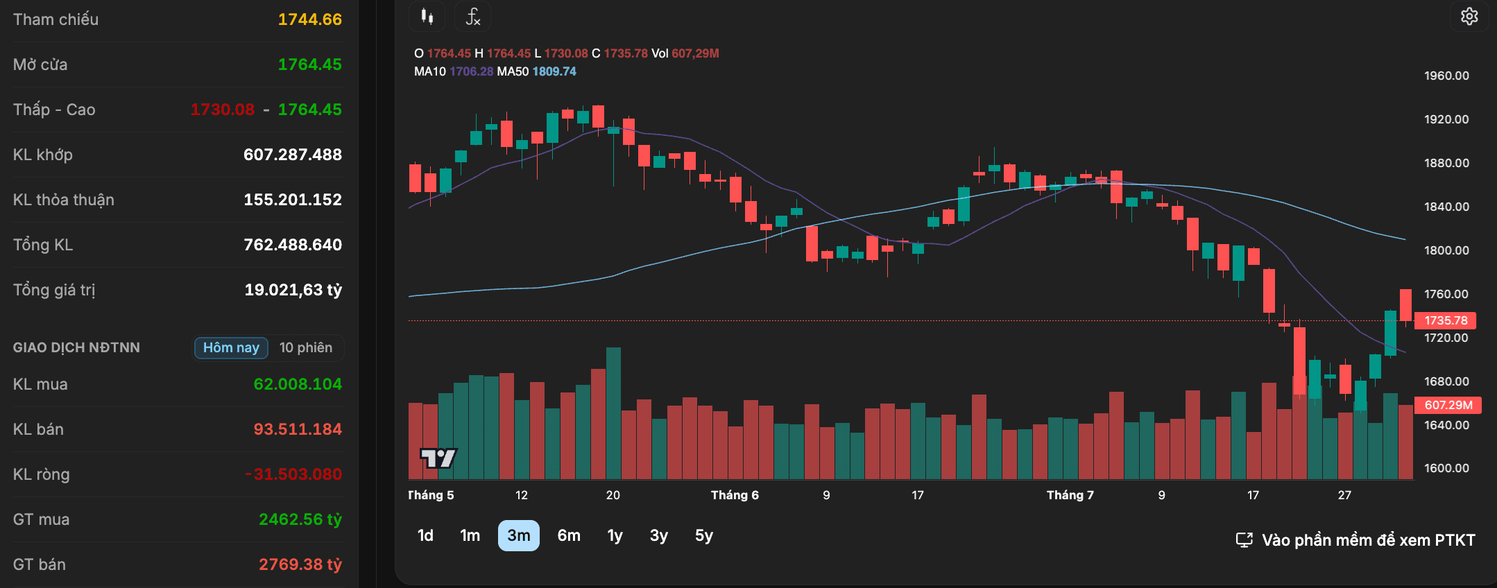Open the indicators fx menu
Viewport: 1497px width, 588px height.
[472, 17]
